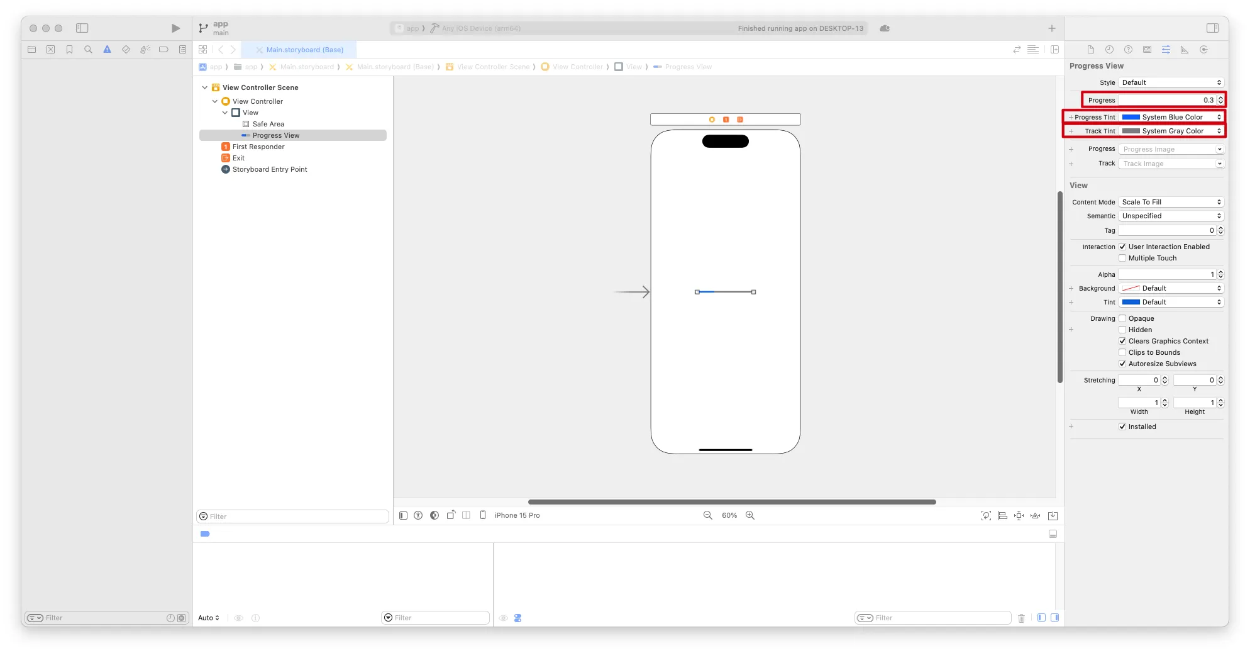Open the Size inspector ruler icon
Viewport: 1250px width, 653px height.
(1185, 50)
